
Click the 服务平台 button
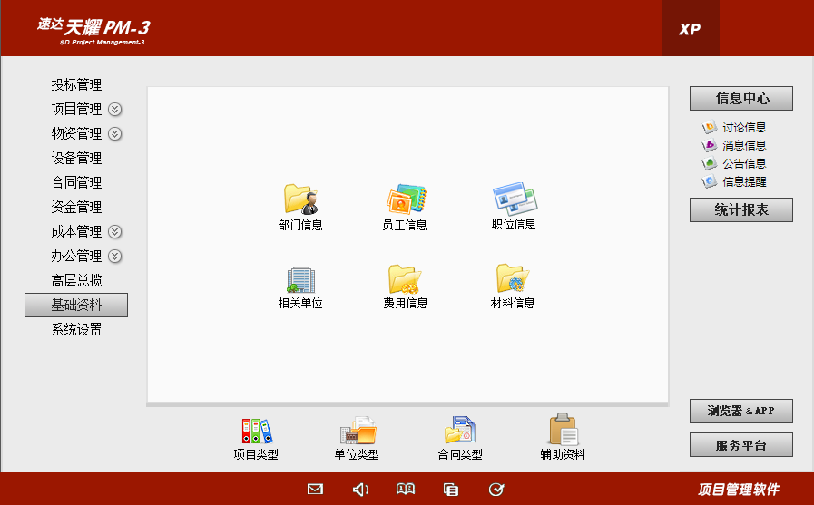click(740, 445)
